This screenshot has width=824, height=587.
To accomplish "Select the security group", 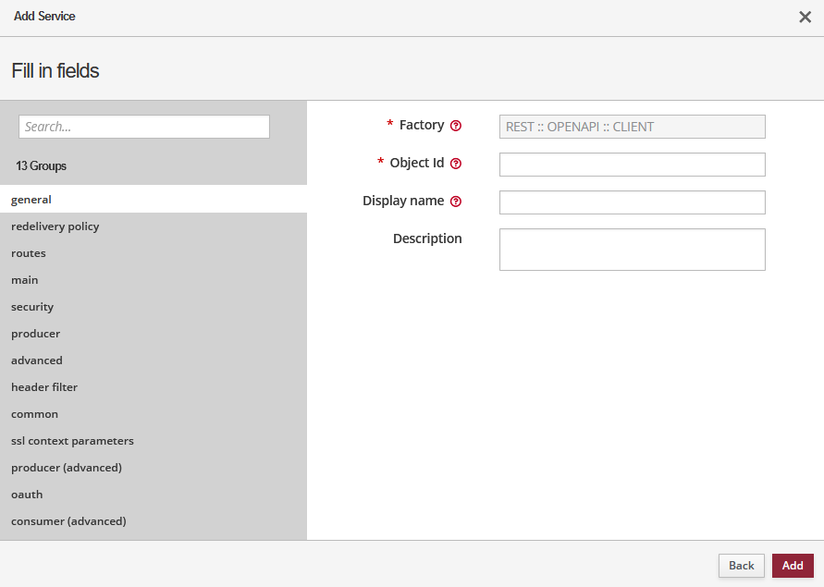I will [32, 307].
